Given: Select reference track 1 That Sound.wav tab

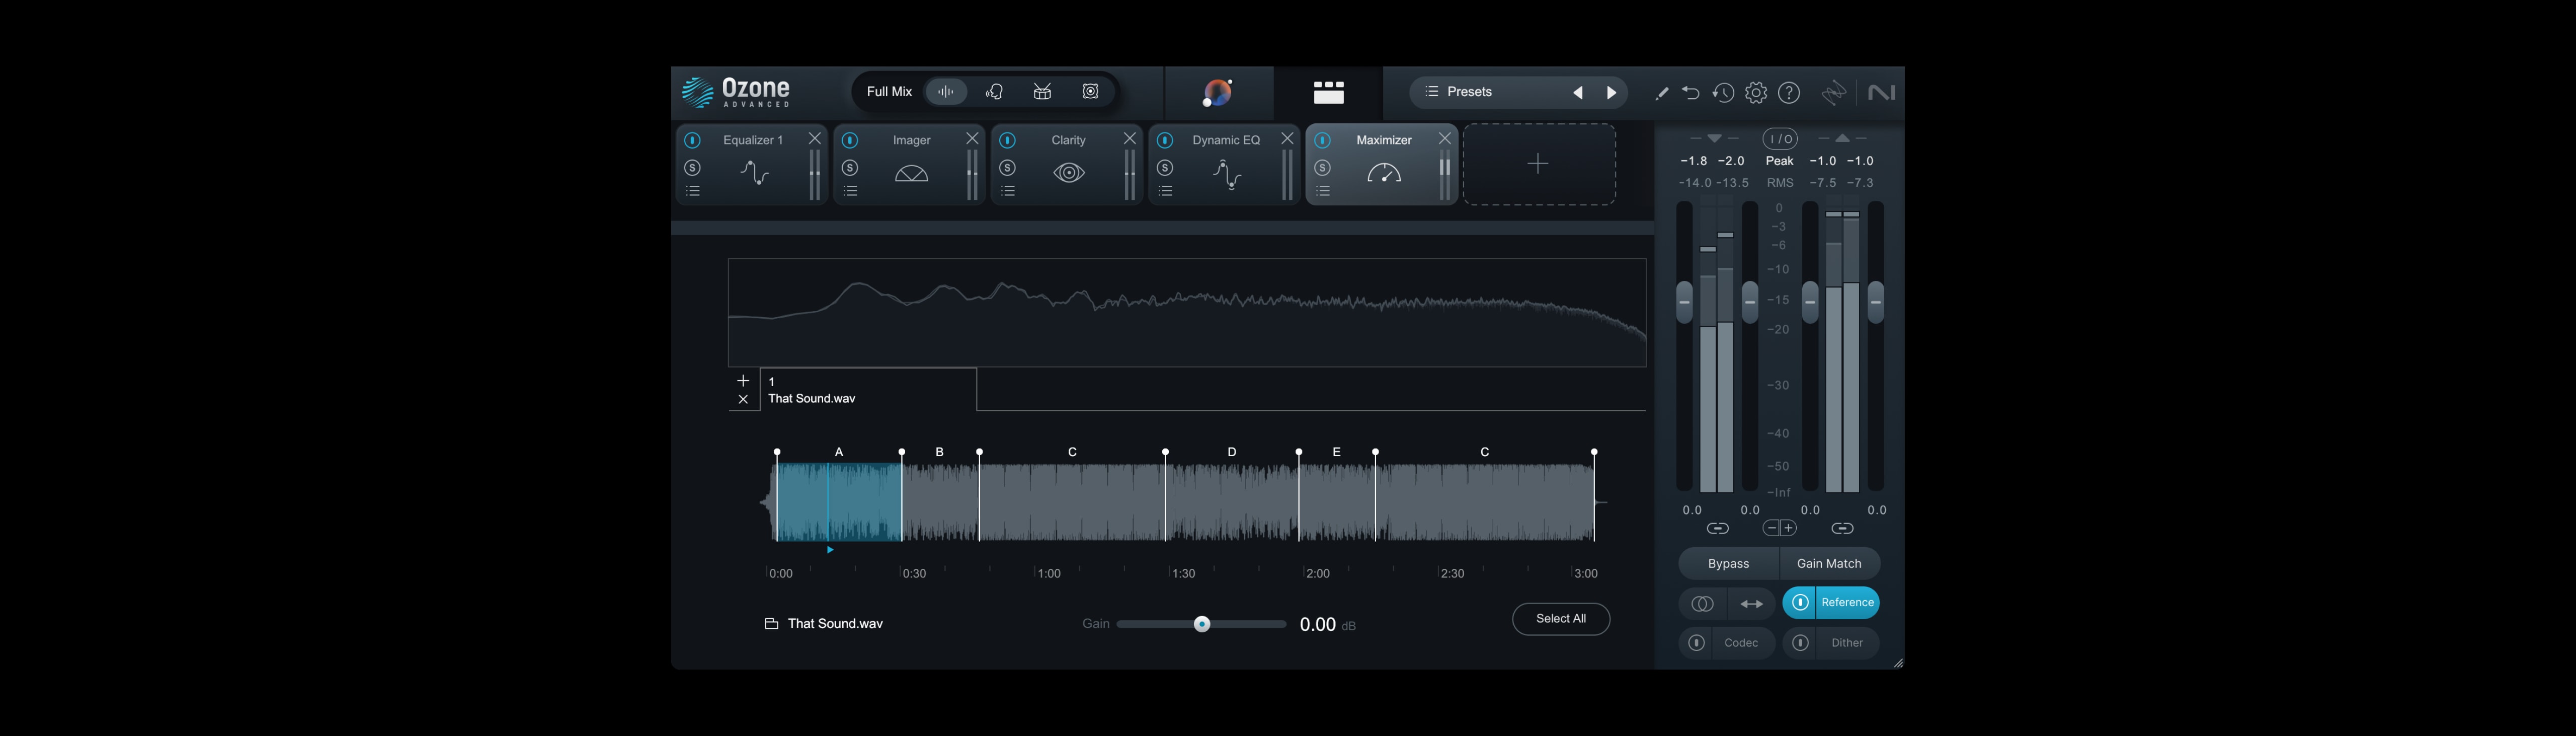Looking at the screenshot, I should tap(868, 390).
